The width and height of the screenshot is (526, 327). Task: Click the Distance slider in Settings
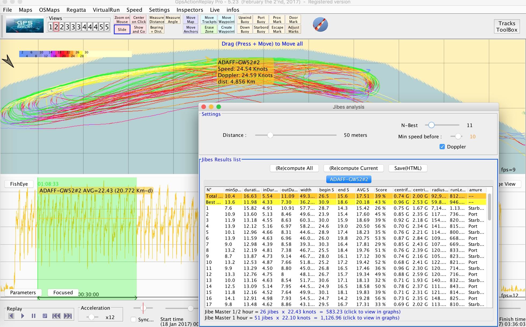point(270,135)
